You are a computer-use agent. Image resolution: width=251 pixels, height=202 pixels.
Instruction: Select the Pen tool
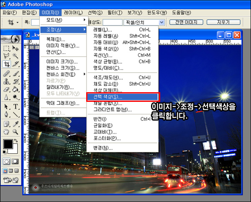6,114
